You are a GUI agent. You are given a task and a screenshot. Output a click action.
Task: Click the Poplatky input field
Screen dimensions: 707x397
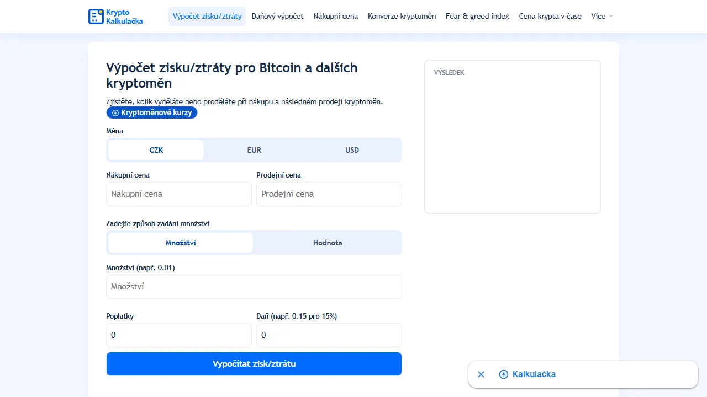pos(178,335)
